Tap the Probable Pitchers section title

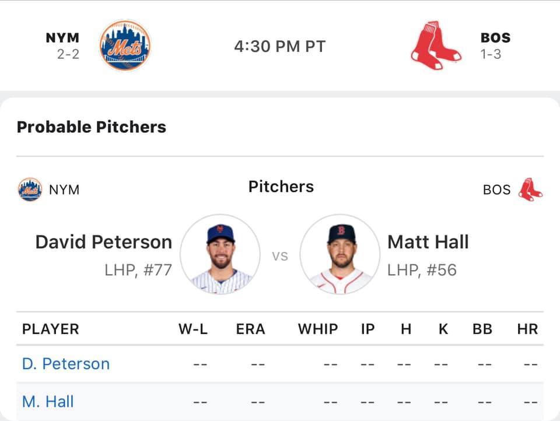point(92,127)
